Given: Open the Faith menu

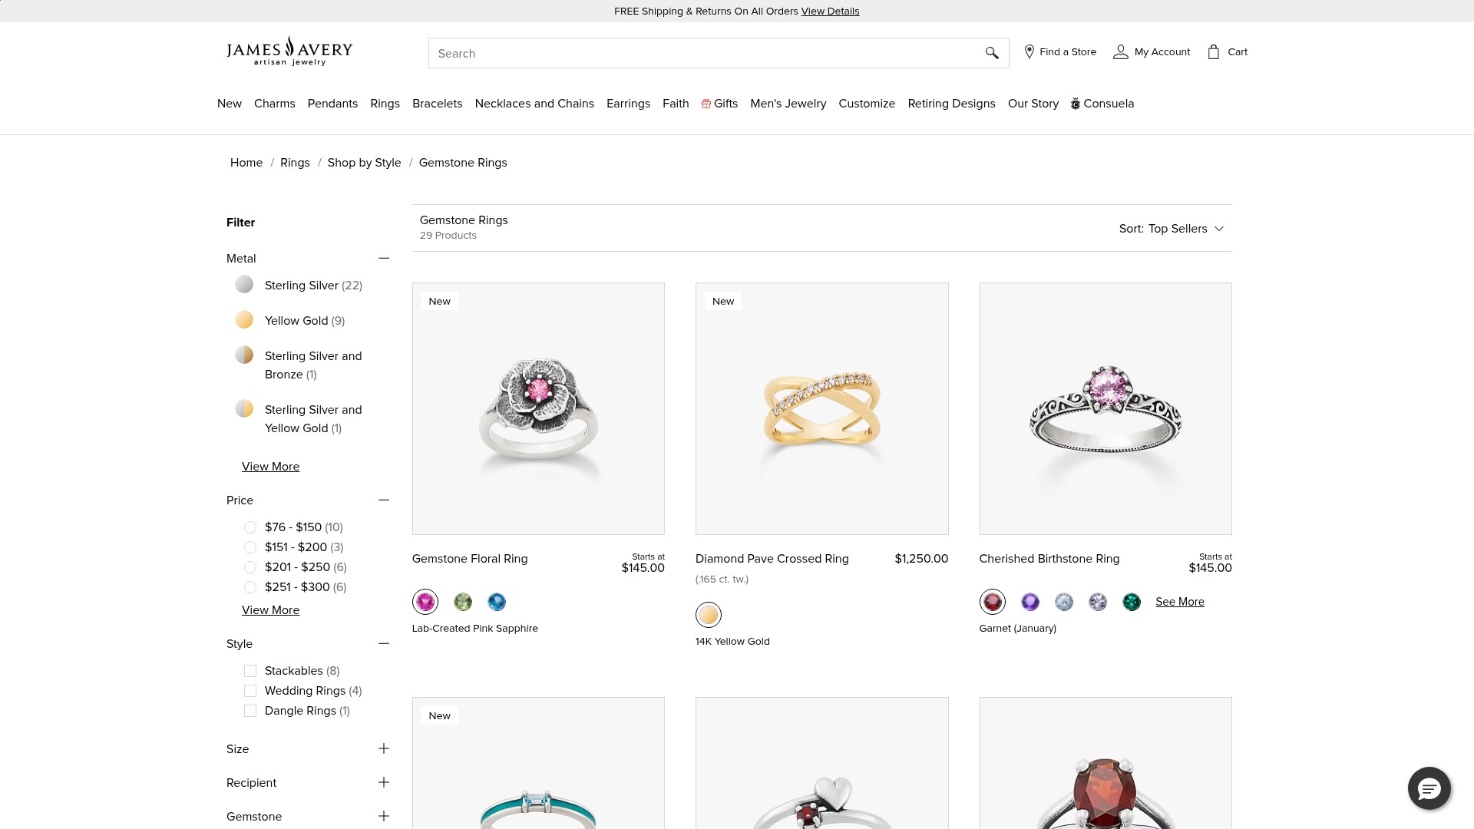Looking at the screenshot, I should tap(676, 104).
